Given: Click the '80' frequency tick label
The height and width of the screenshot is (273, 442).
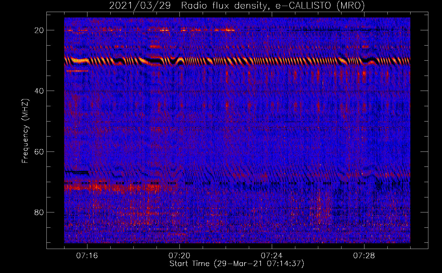Looking at the screenshot, I should (39, 212).
